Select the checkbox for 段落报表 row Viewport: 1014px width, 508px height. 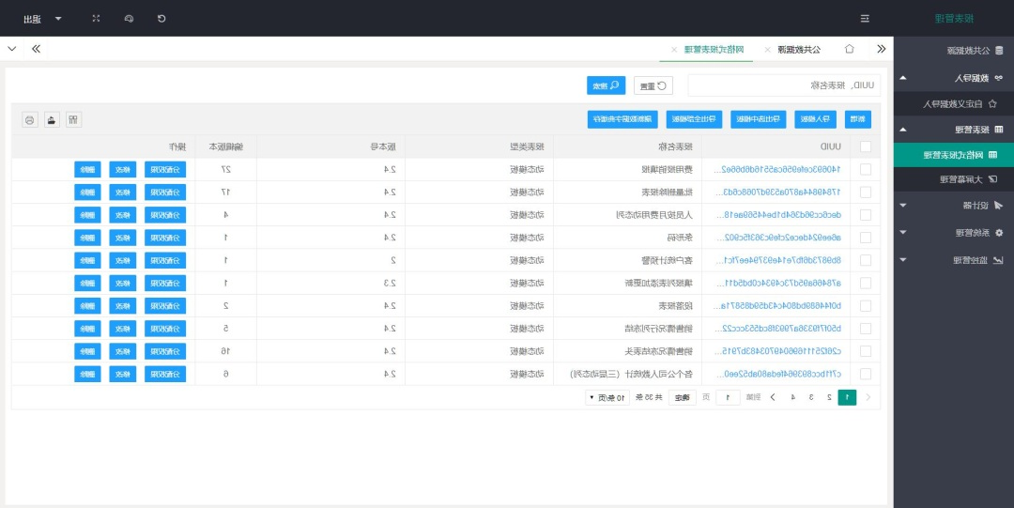click(865, 305)
